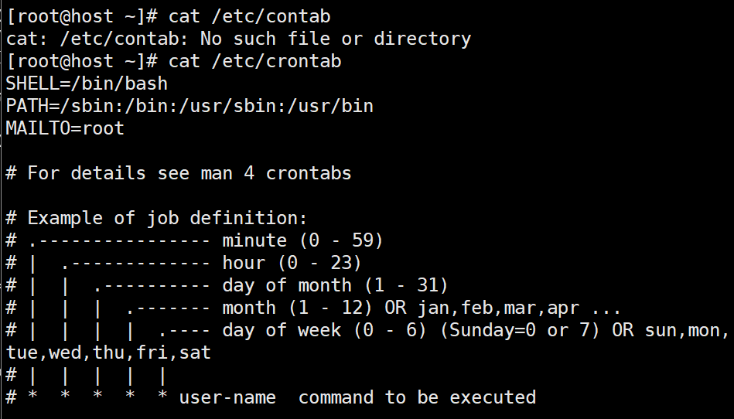This screenshot has width=734, height=419.
Task: Click 'command to be executed' text
Action: click(417, 398)
